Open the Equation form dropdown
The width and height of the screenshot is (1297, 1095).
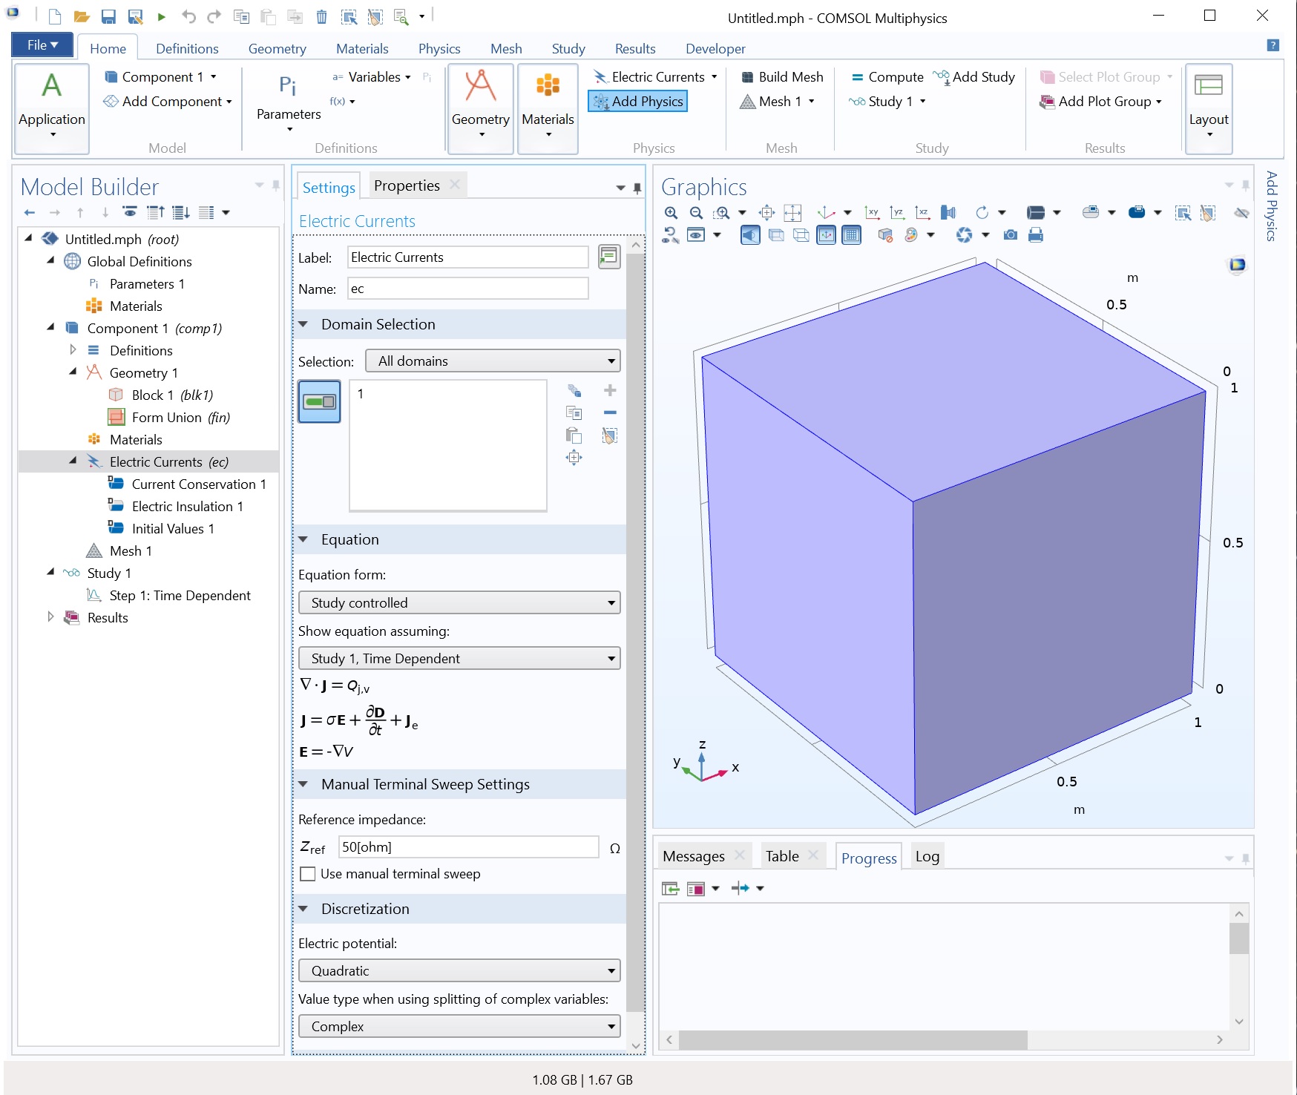[459, 602]
